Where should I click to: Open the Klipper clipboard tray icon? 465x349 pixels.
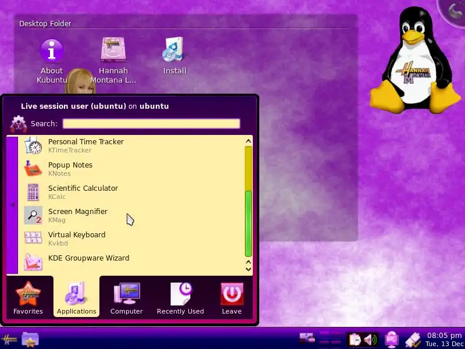pos(355,340)
